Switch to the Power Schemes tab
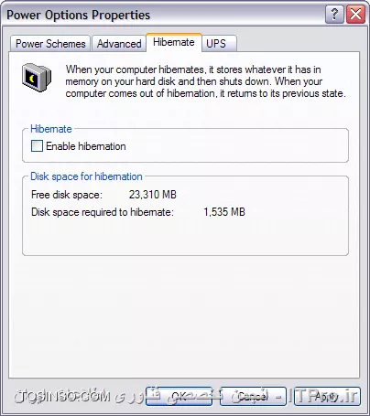Viewport: 370px width, 416px height. point(50,44)
